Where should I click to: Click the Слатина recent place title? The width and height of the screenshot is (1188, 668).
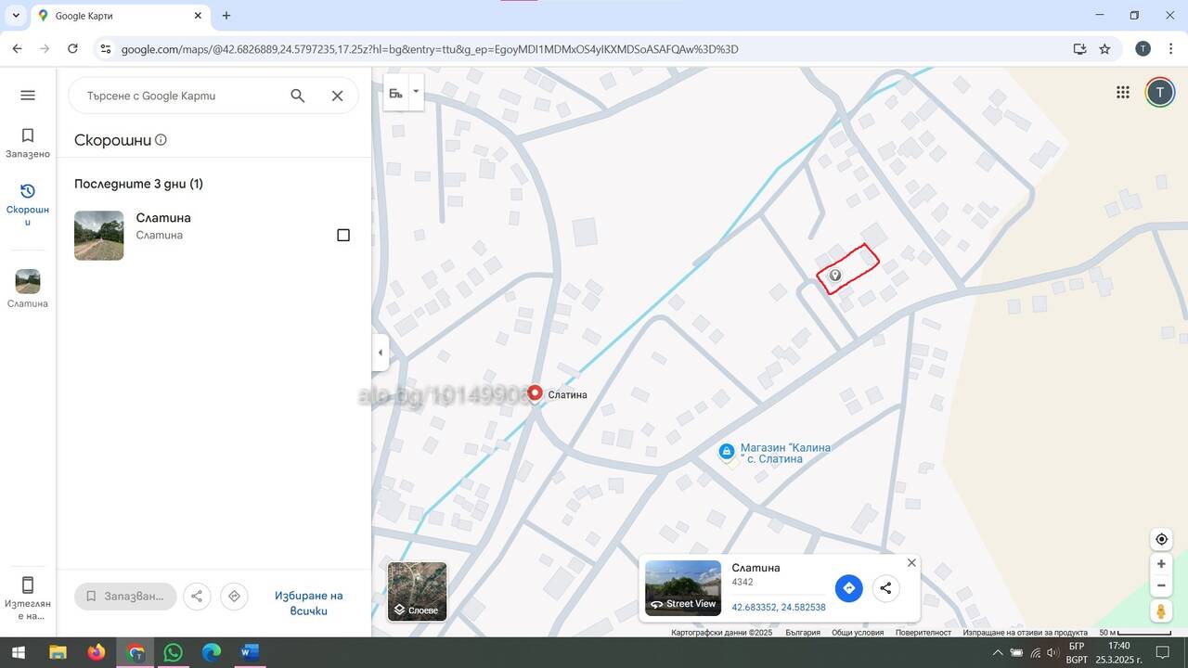point(163,218)
